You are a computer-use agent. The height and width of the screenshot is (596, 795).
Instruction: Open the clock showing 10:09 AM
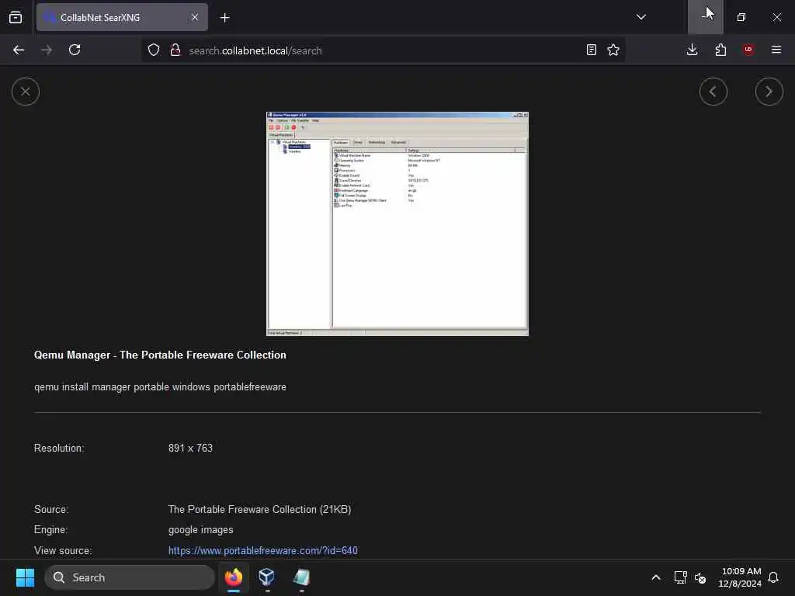(x=740, y=577)
